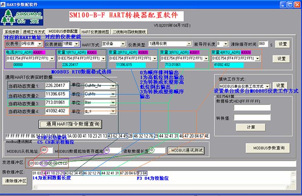Open 变量4 data format dropdown
302x196 pixels.
point(257,58)
